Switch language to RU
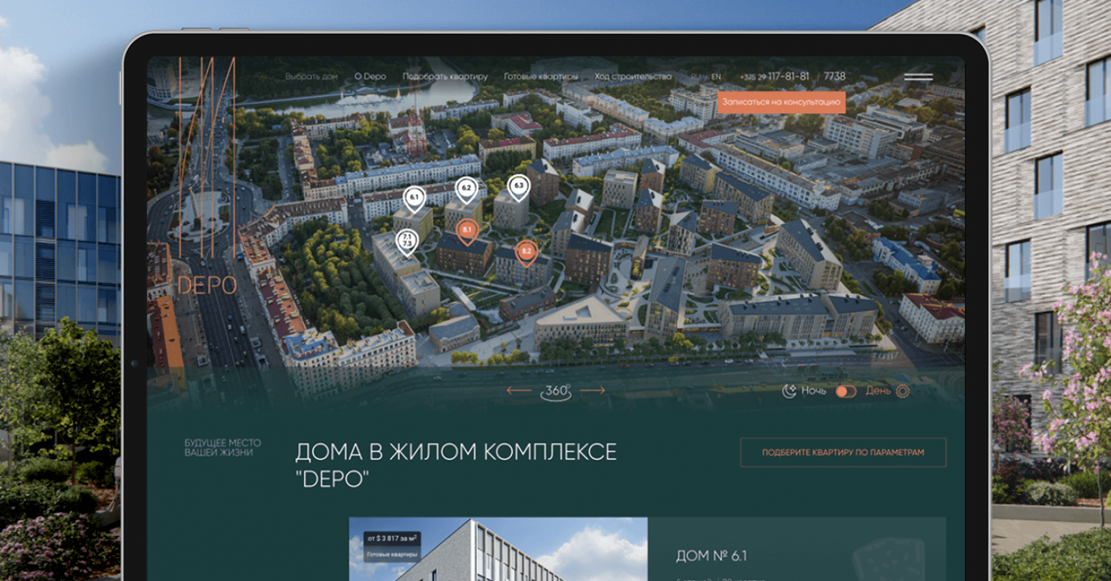The image size is (1111, 581). [696, 76]
